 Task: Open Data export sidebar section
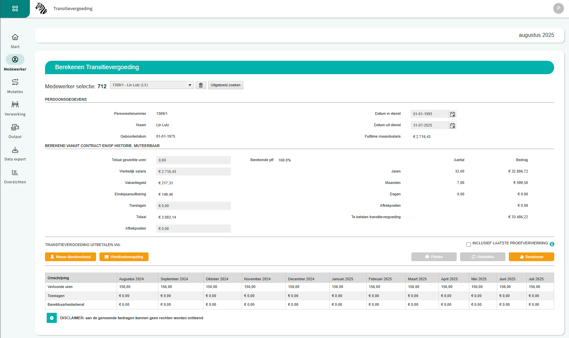click(x=15, y=153)
